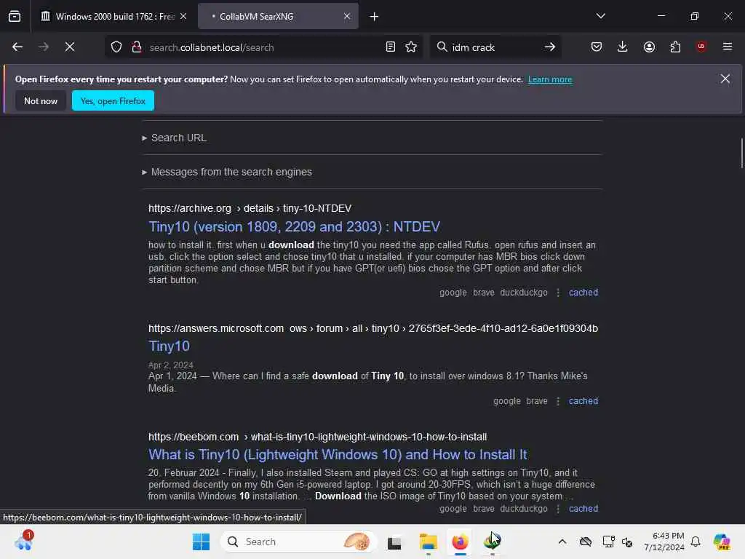Stop loading the current page
The height and width of the screenshot is (559, 745).
[69, 47]
